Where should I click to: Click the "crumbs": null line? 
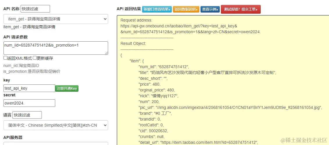pyautogui.click(x=151, y=137)
